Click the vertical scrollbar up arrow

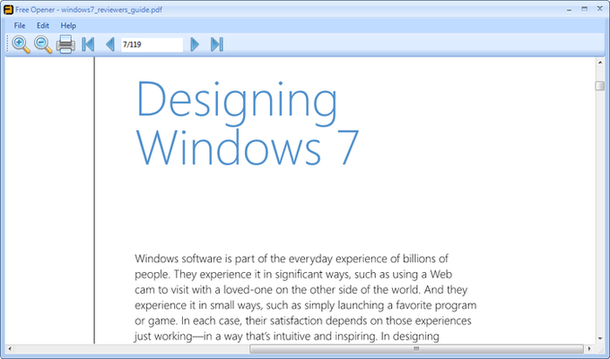[600, 62]
